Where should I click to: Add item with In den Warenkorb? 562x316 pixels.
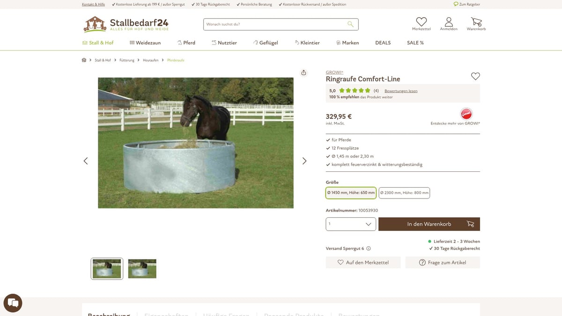click(429, 224)
